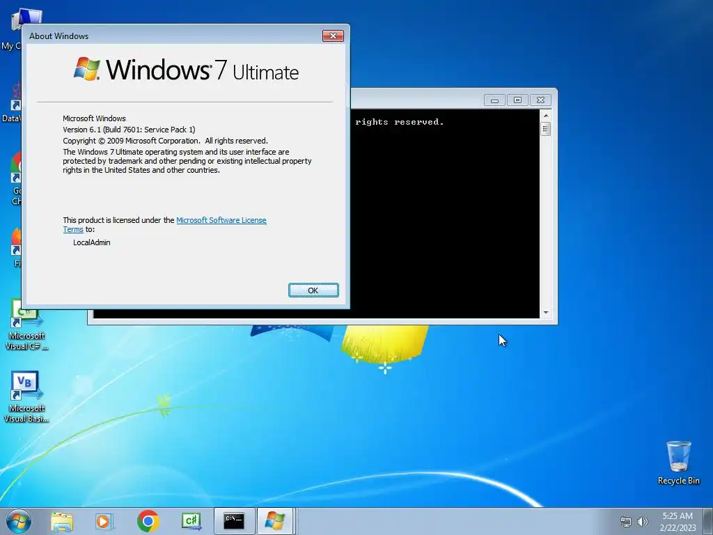Image resolution: width=713 pixels, height=535 pixels.
Task: Click OK in About Windows dialog
Action: point(313,290)
